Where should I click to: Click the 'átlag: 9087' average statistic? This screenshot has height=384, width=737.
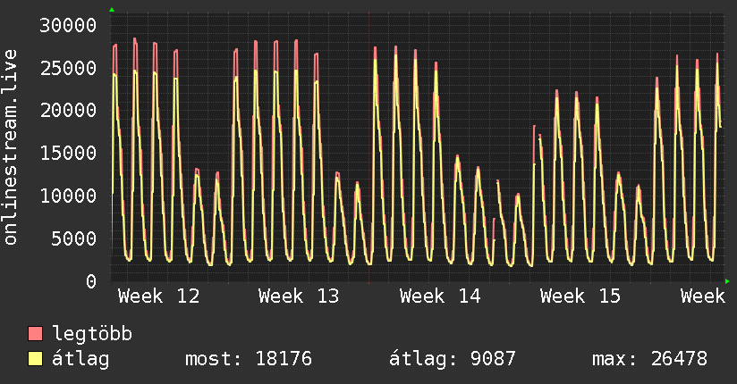click(x=453, y=359)
